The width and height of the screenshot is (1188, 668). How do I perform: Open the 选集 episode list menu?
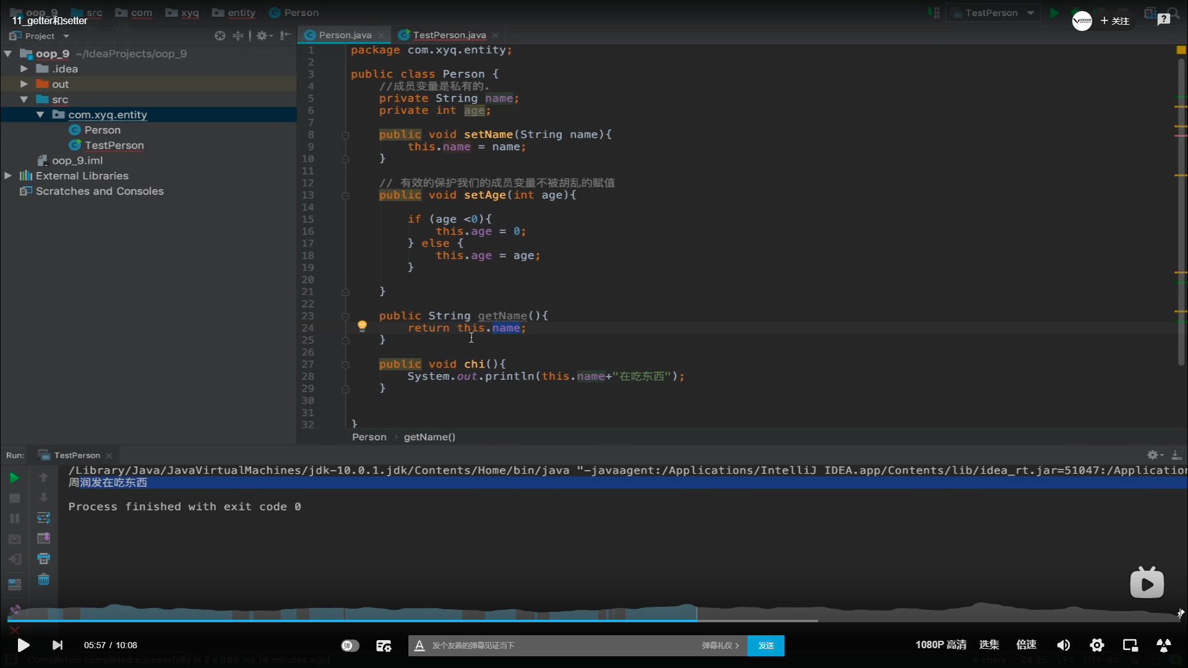pos(989,644)
